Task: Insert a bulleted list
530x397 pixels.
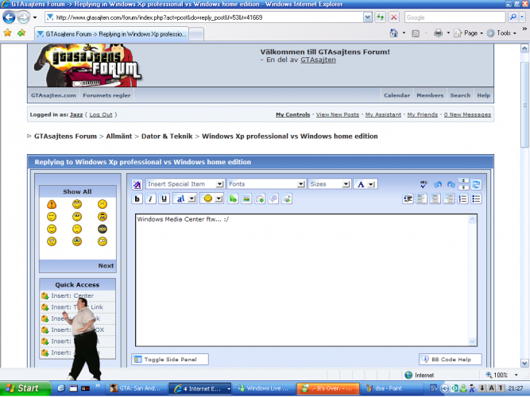Action: 476,198
